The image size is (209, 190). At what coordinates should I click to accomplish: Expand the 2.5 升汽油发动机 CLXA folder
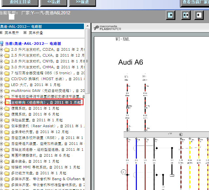point(1,55)
